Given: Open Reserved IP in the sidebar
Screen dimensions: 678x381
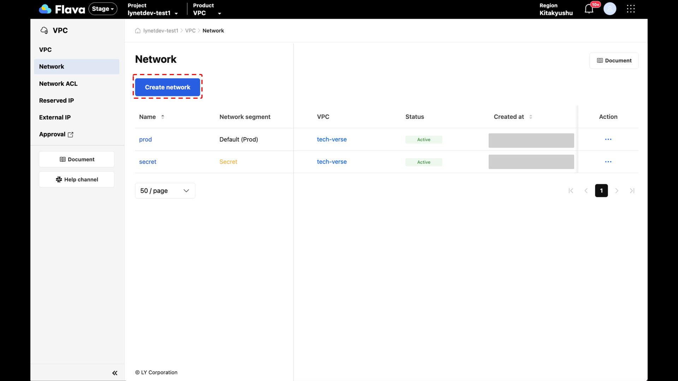Looking at the screenshot, I should pos(56,101).
